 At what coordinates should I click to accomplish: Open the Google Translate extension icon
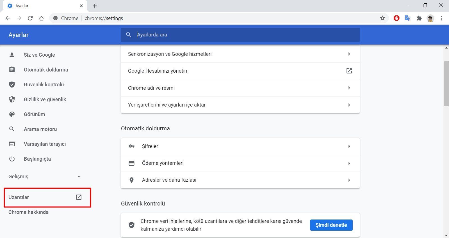click(x=408, y=18)
